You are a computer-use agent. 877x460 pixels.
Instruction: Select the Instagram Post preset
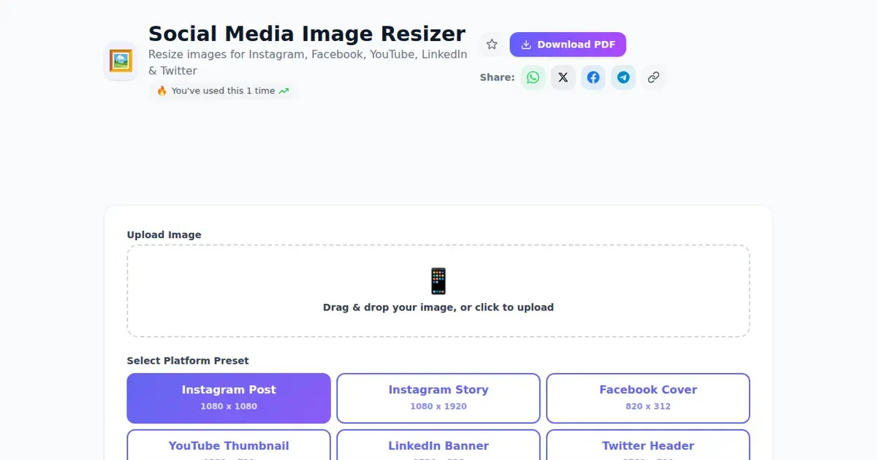tap(229, 398)
